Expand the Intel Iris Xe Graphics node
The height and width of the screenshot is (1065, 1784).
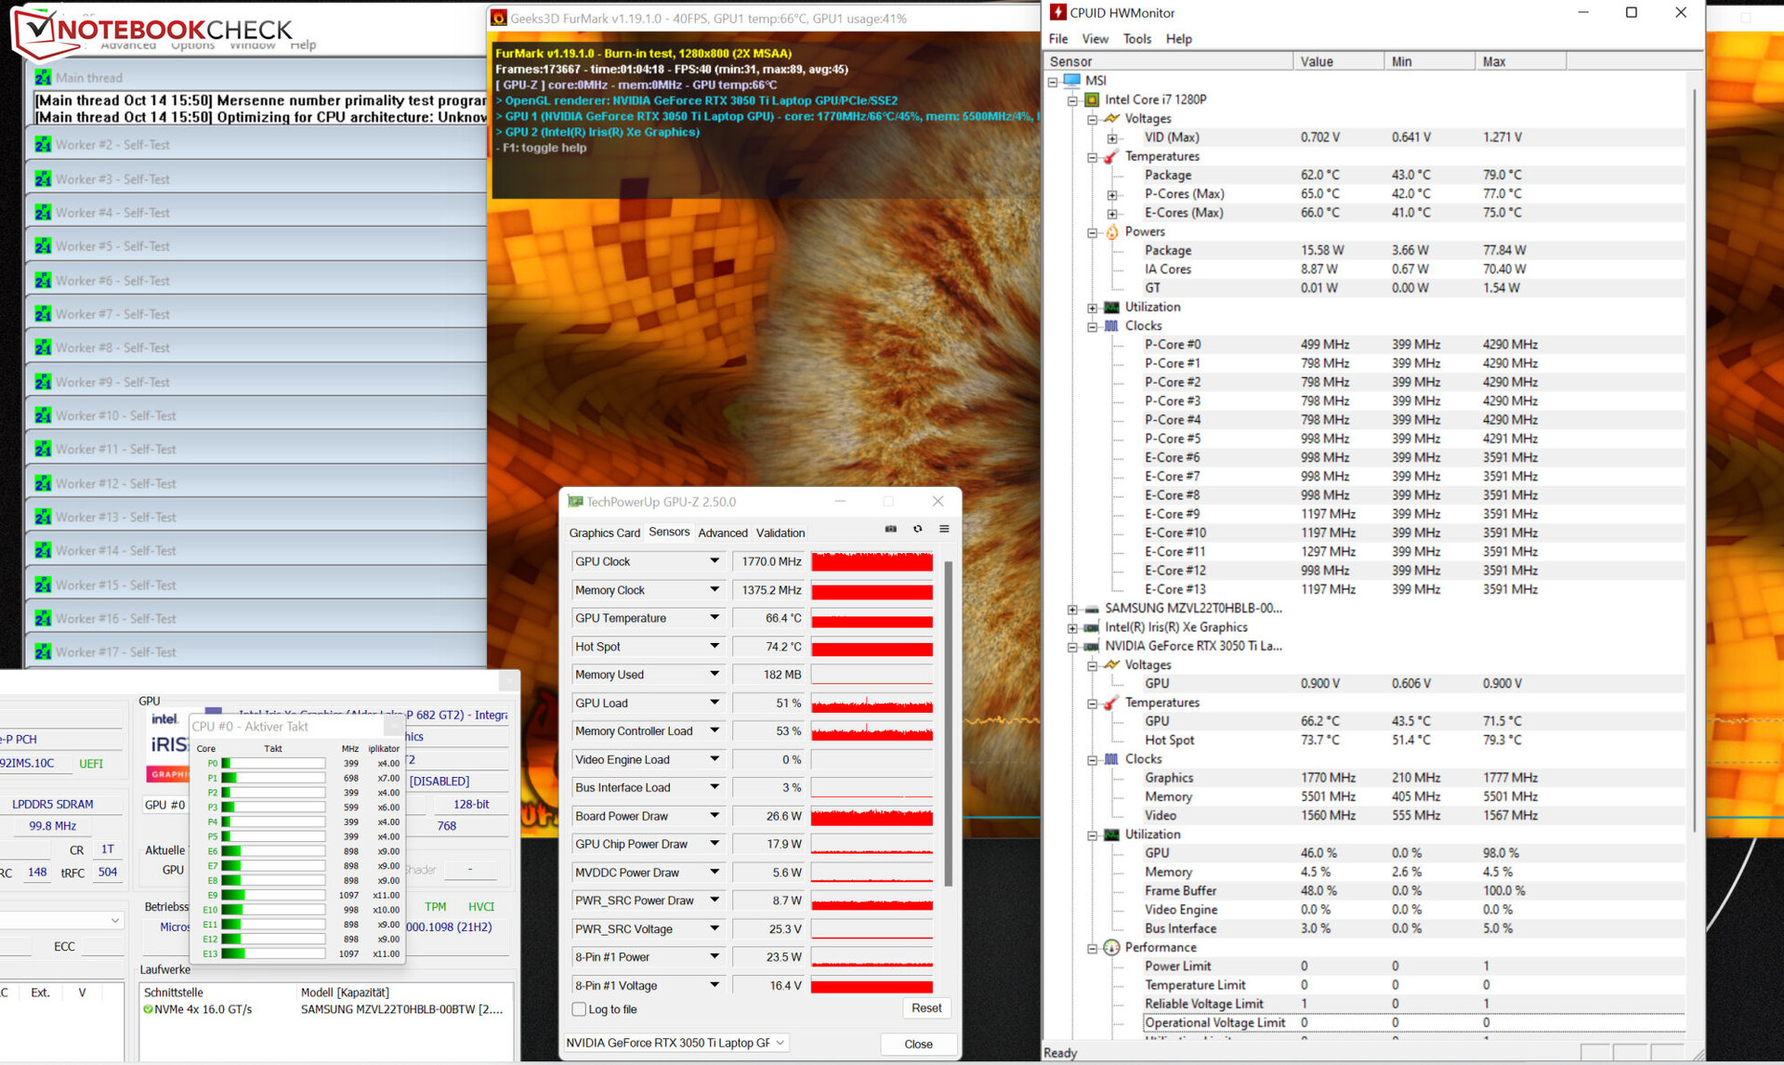(1072, 628)
